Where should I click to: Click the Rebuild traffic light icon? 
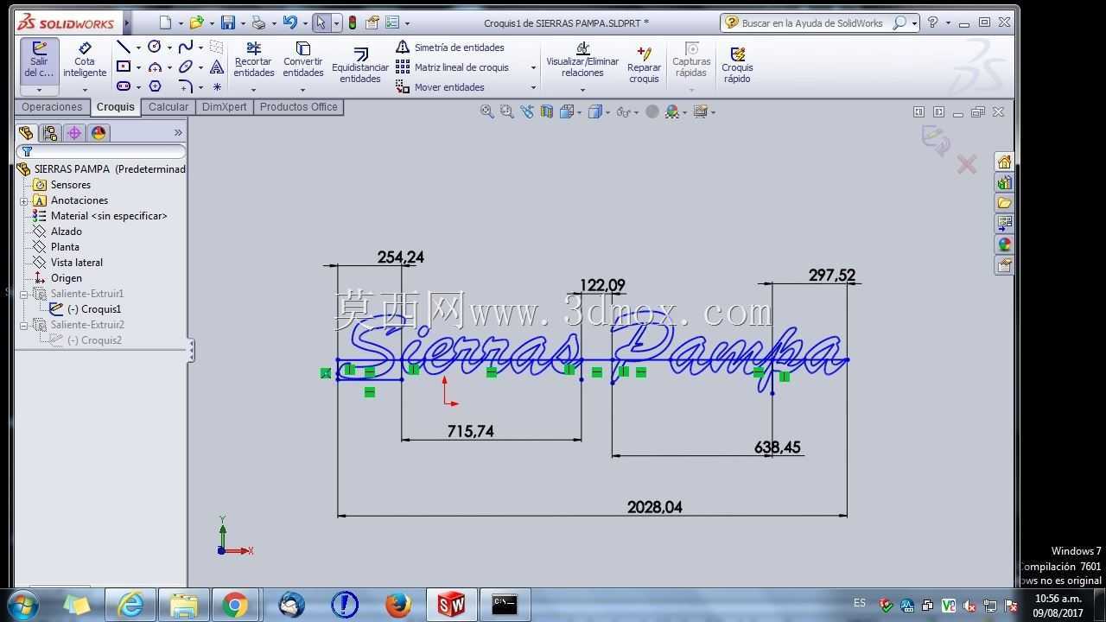353,23
